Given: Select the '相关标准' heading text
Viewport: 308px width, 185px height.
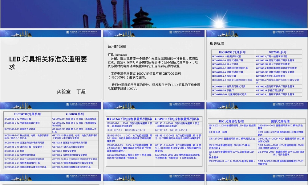Looking at the screenshot, I should point(217,43).
